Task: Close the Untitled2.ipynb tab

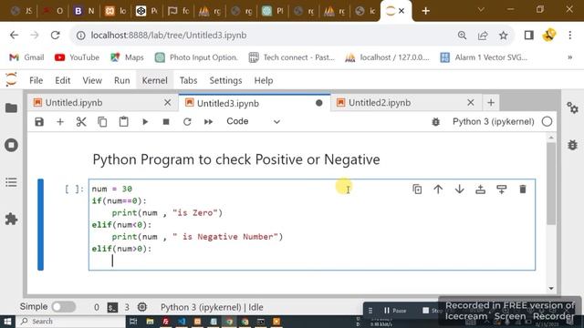Action: [471, 103]
